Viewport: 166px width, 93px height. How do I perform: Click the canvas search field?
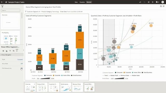click(10, 10)
